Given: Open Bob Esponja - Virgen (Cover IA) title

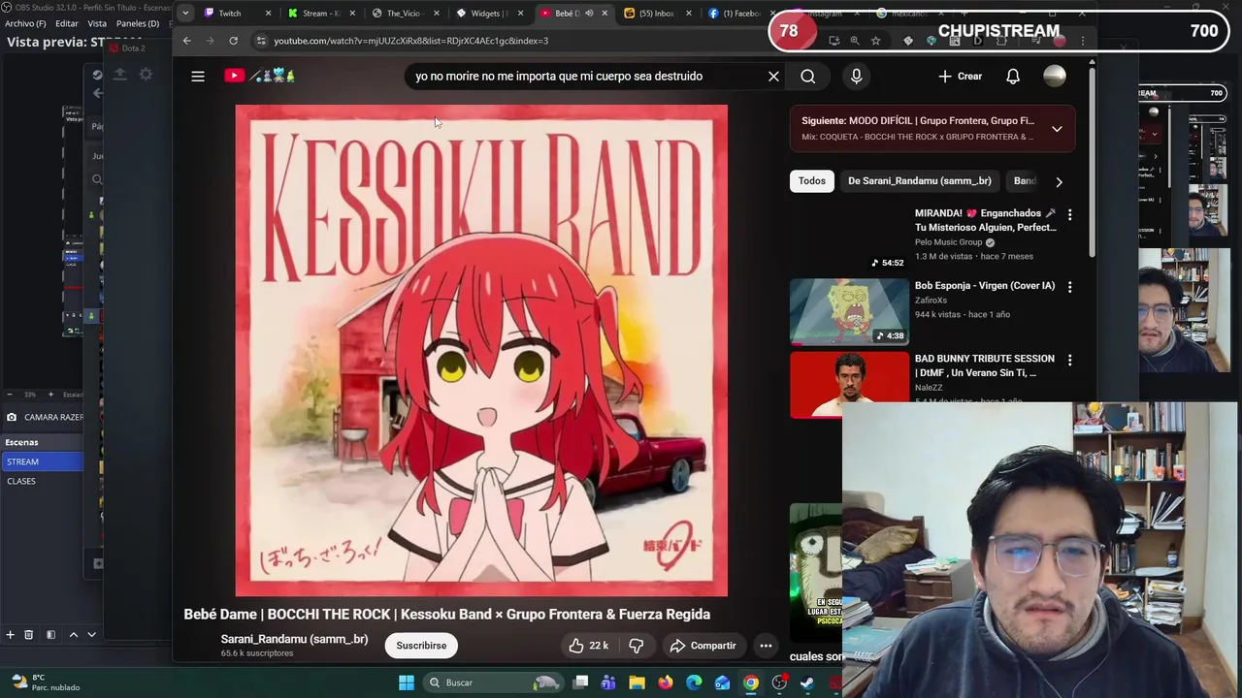Looking at the screenshot, I should tap(985, 286).
